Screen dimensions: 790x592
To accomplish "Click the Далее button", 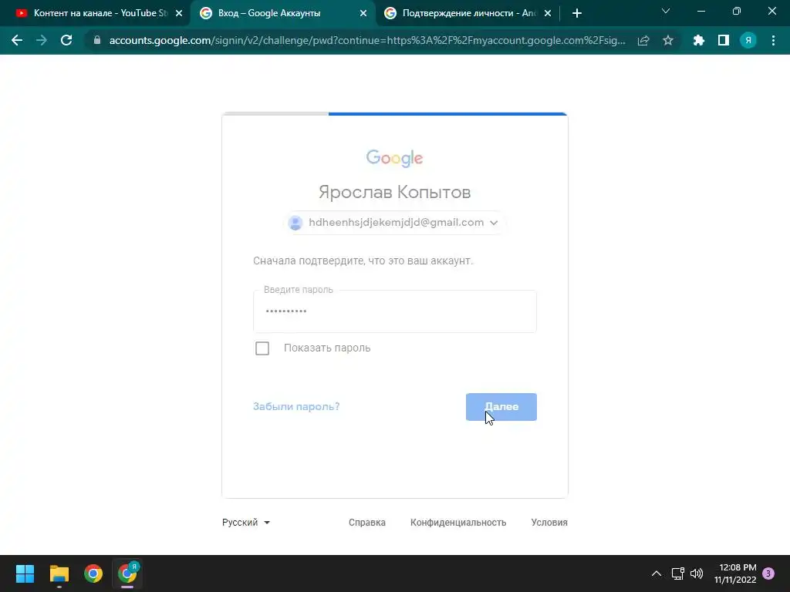I will point(501,407).
